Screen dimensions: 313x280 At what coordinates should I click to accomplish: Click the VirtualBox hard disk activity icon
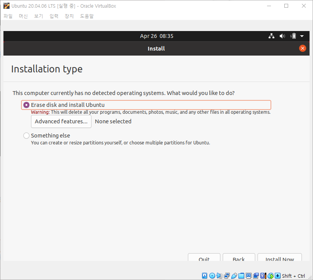tap(205, 276)
